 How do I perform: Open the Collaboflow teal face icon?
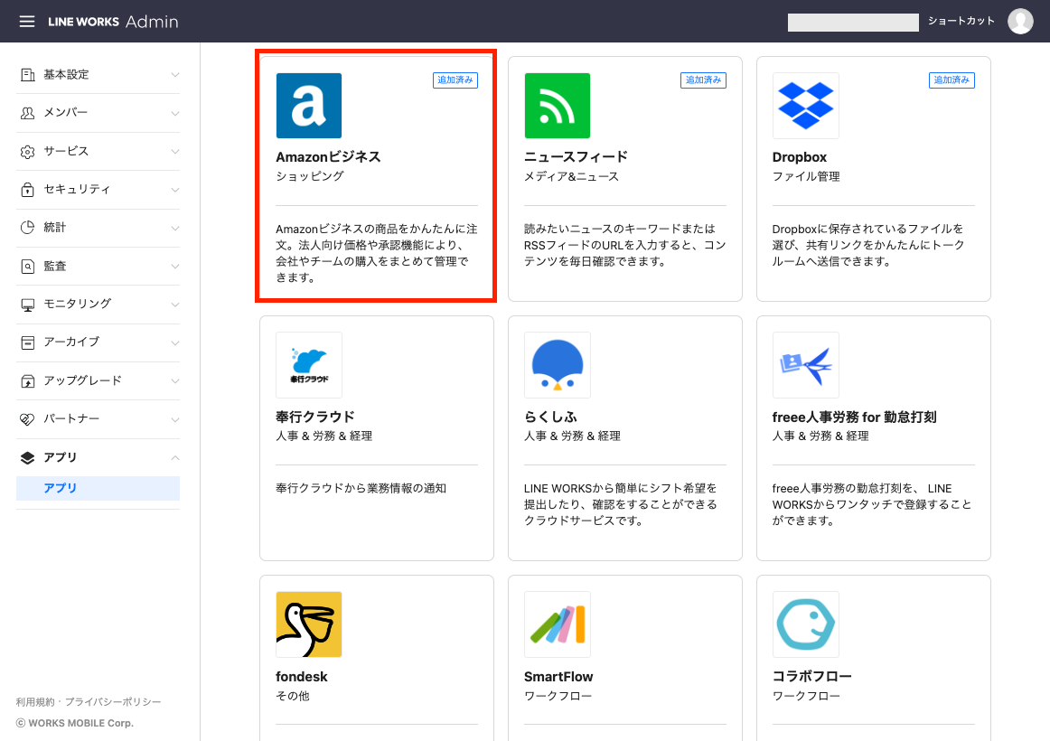[x=805, y=624]
